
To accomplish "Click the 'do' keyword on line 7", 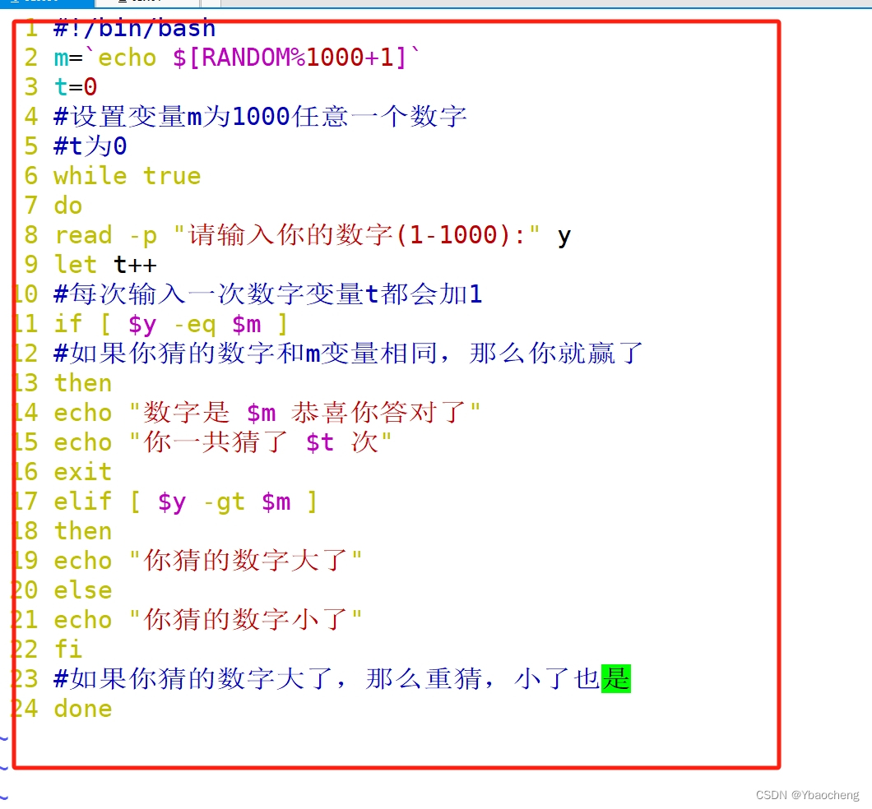I will [67, 206].
